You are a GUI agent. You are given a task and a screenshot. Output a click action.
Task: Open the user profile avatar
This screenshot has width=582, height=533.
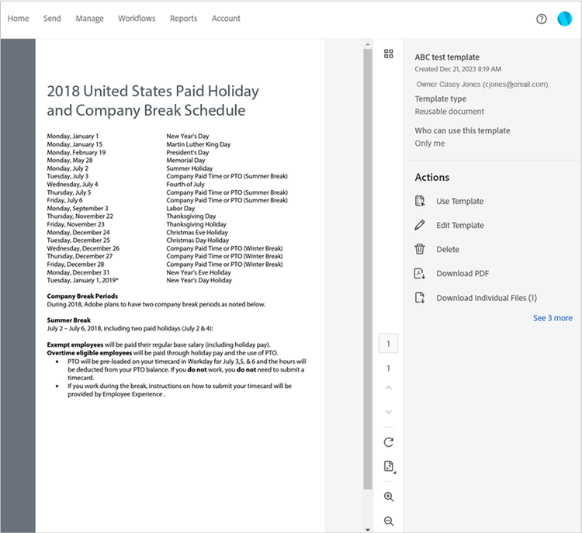tap(564, 19)
